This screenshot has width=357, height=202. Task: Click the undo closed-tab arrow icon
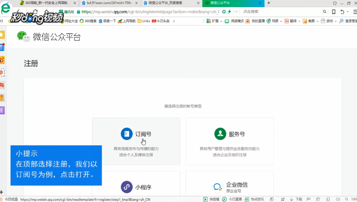click(x=342, y=12)
